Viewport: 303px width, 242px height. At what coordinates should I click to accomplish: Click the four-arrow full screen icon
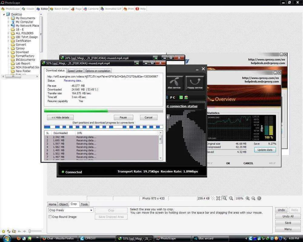coord(218,198)
